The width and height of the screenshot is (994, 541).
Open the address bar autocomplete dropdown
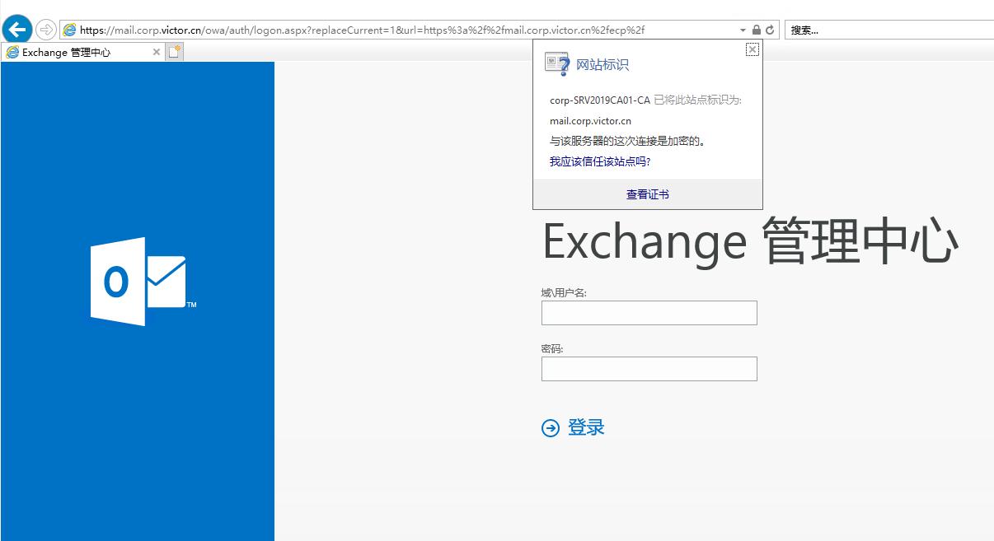(742, 30)
